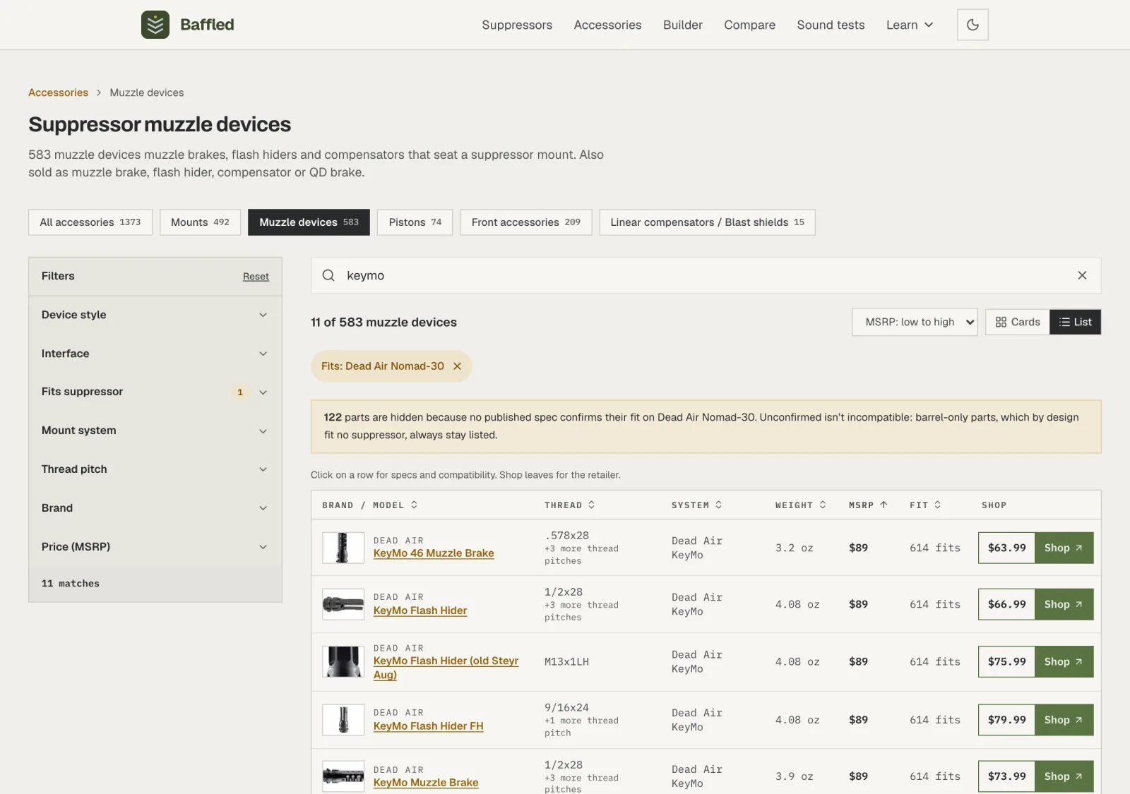Click the .578x28 thread cell
The height and width of the screenshot is (794, 1130).
(566, 536)
